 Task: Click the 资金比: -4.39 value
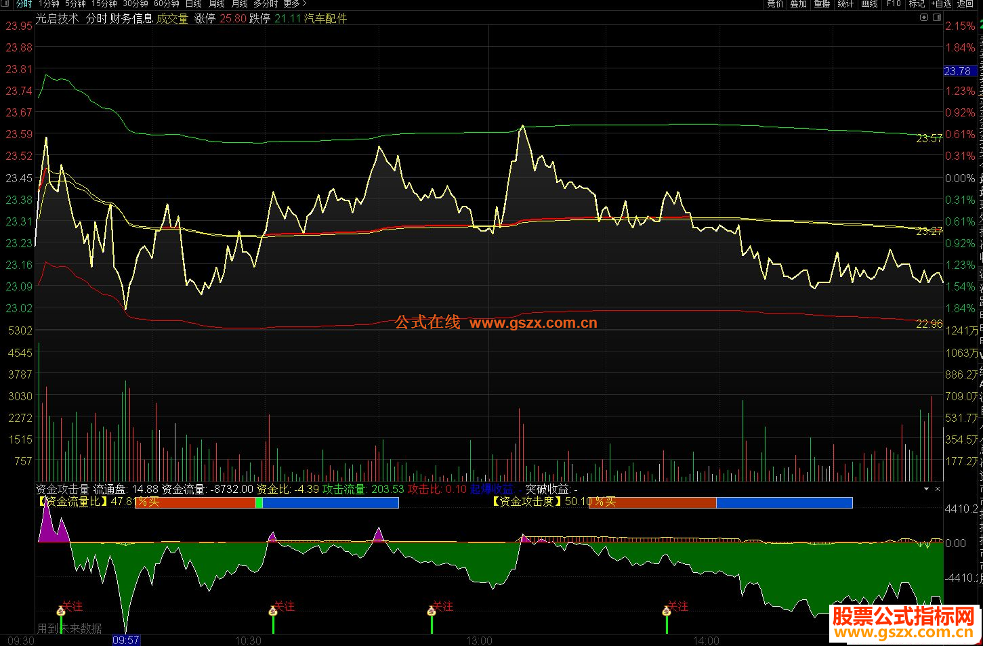[x=288, y=489]
